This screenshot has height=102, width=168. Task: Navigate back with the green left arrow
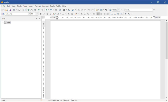click(39, 10)
